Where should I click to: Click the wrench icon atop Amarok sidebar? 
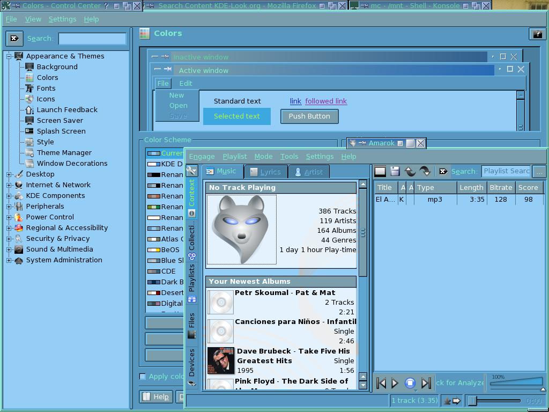point(191,171)
